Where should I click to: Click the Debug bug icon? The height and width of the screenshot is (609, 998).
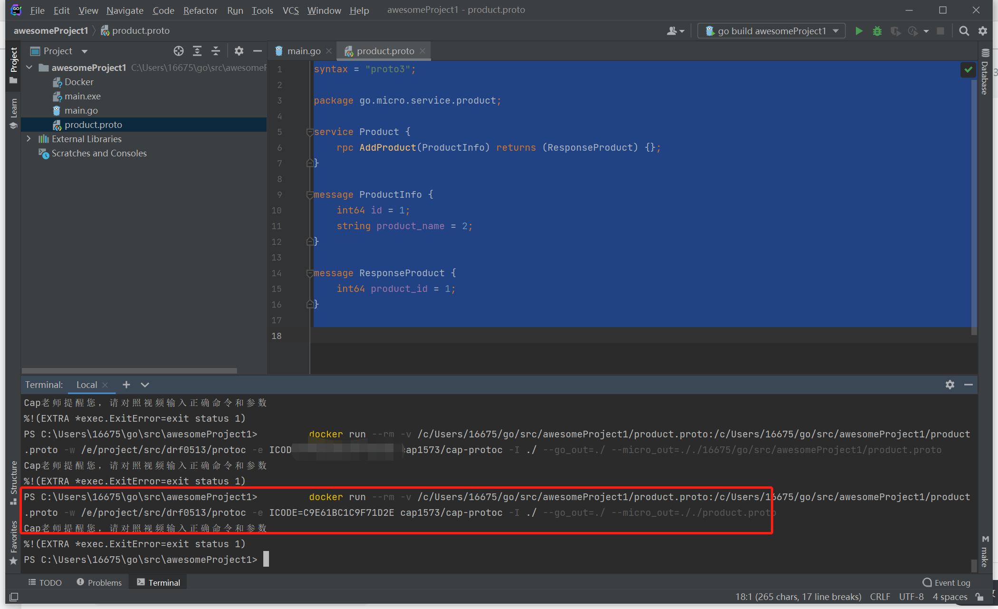click(x=877, y=31)
